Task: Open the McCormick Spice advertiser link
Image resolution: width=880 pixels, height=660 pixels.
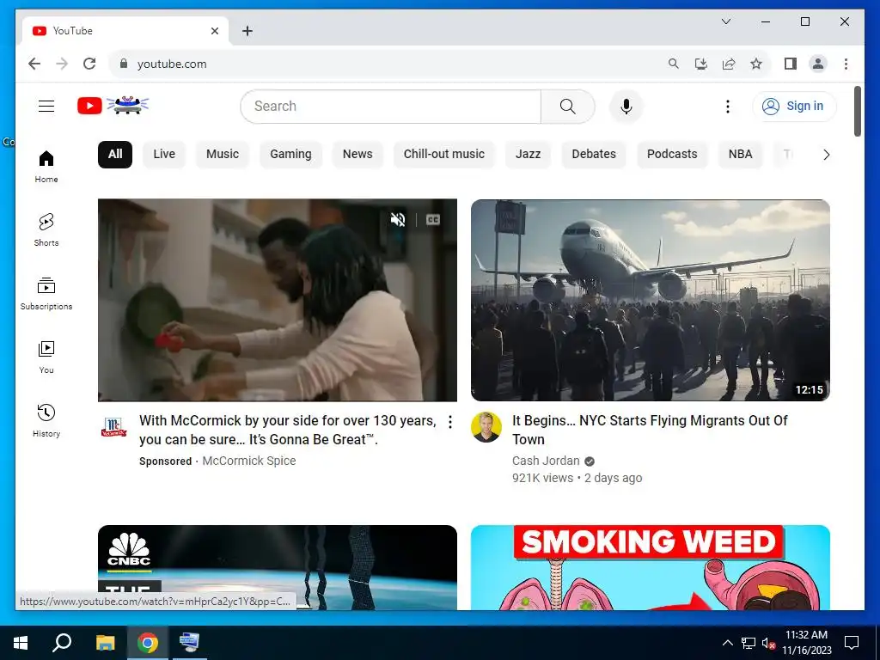Action: click(248, 461)
